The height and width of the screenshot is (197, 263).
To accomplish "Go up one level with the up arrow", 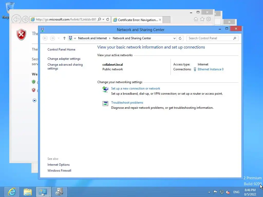I will [64, 38].
